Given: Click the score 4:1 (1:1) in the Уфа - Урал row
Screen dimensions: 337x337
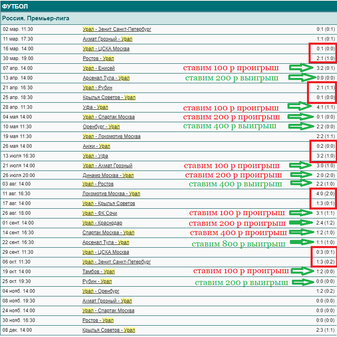Looking at the screenshot, I should 326,107.
